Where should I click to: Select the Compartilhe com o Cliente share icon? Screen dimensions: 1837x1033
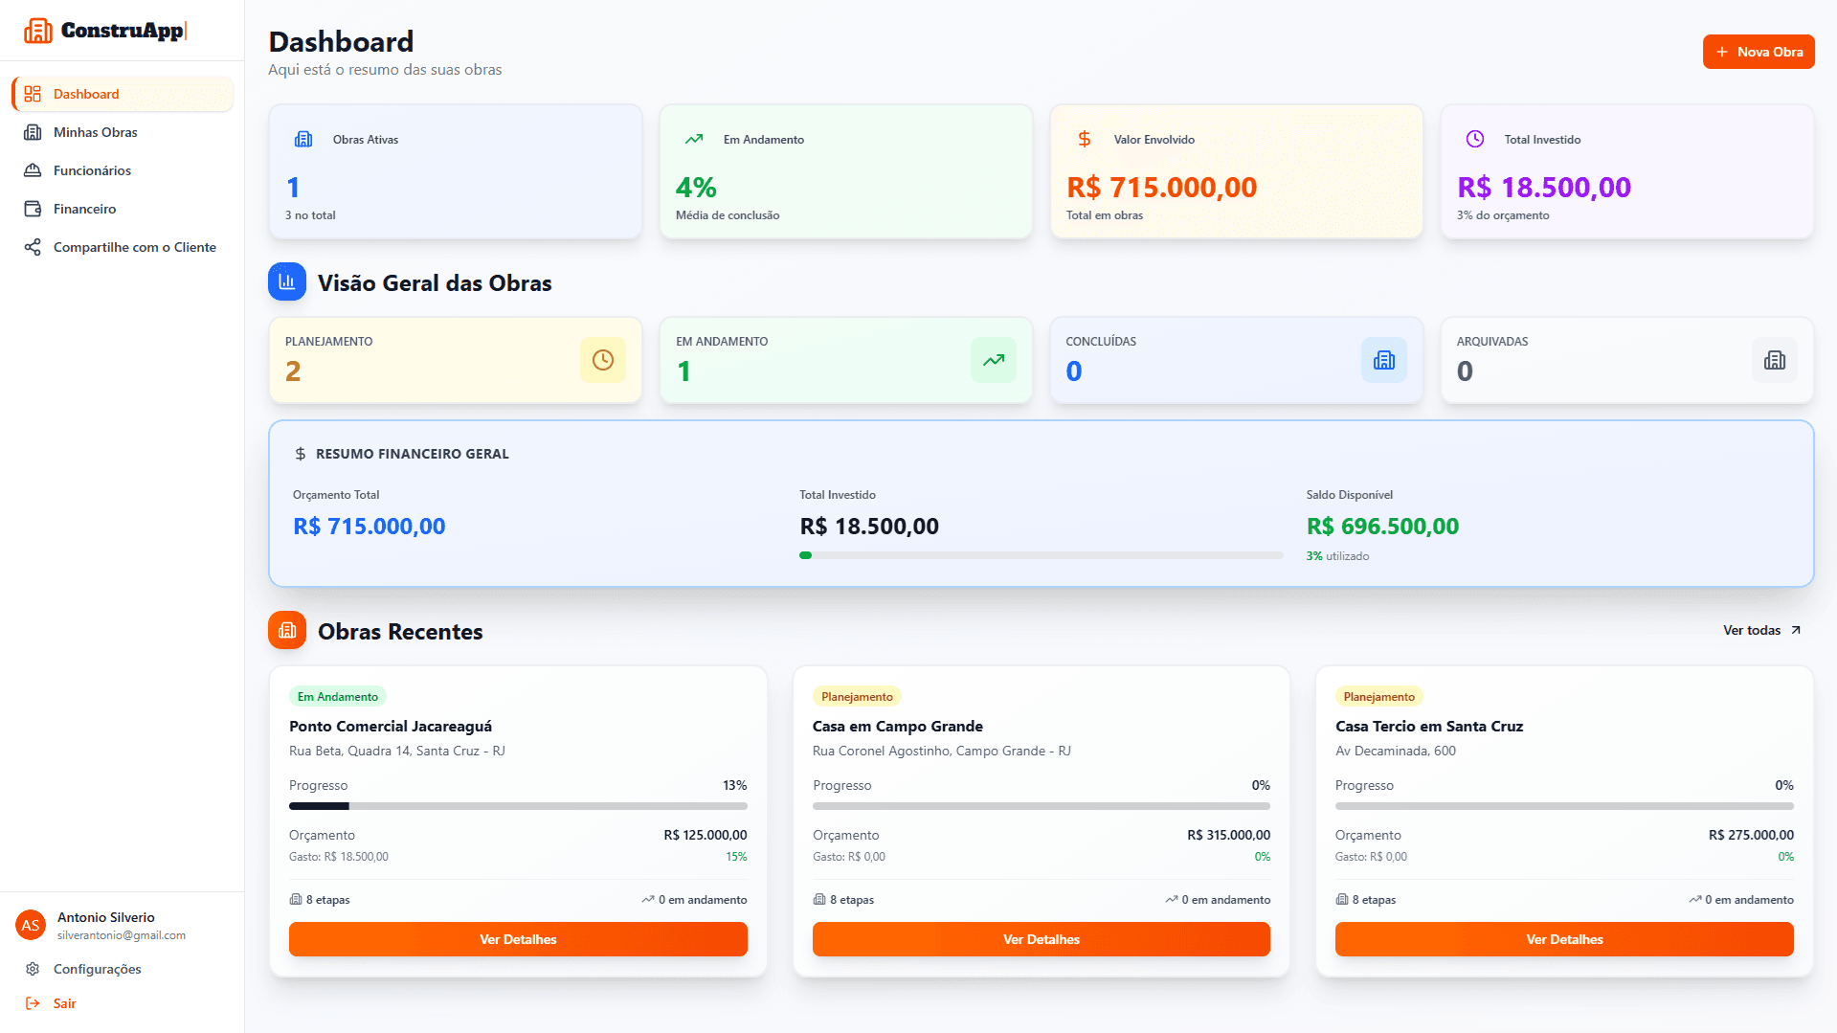[33, 246]
